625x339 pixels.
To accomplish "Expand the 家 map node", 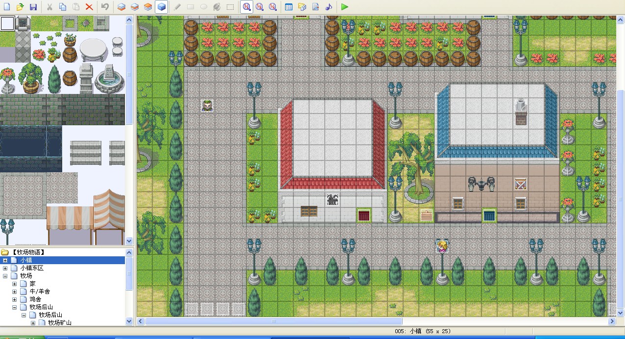I will click(15, 284).
